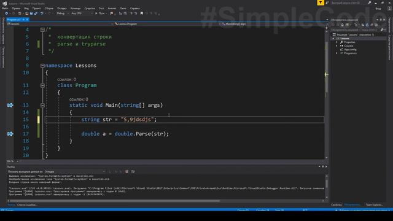Click the Save All toolbar icon
Image resolution: width=393 pixels, height=221 pixels.
pyautogui.click(x=36, y=14)
